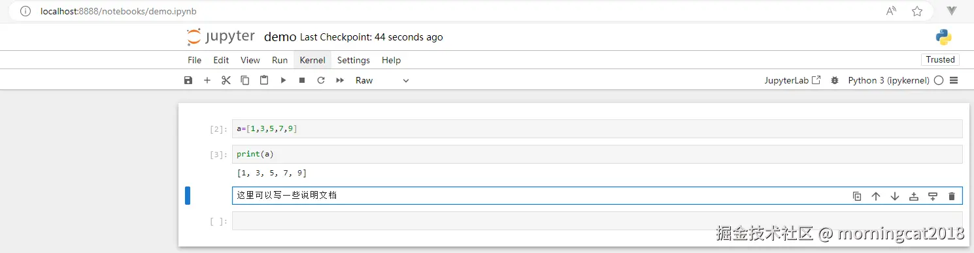Click the empty code cell at the bottom
The height and width of the screenshot is (253, 974).
597,220
